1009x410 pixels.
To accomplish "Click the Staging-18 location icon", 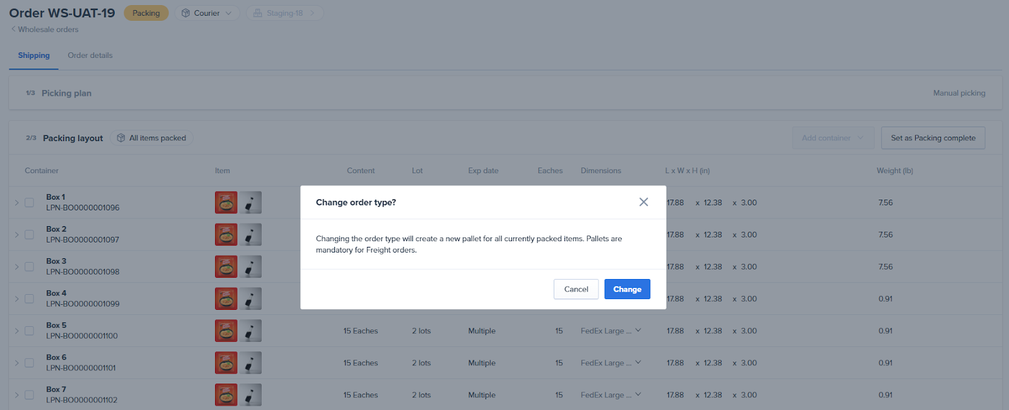I will (257, 13).
